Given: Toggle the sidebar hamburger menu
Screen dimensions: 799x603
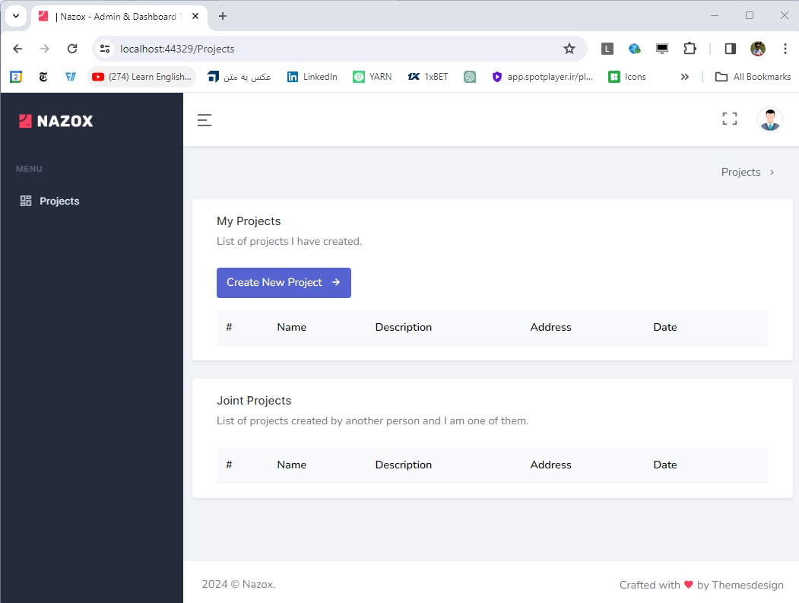Looking at the screenshot, I should click(x=205, y=120).
